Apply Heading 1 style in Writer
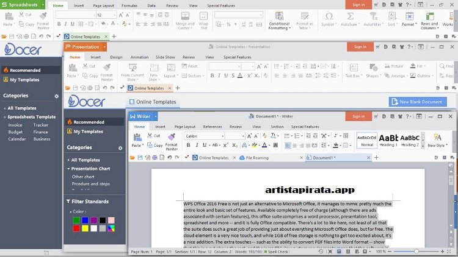Image resolution: width=458 pixels, height=257 pixels. click(388, 140)
